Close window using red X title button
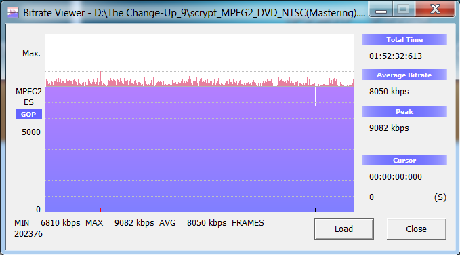Viewport: 460px width, 255px height. [x=435, y=9]
